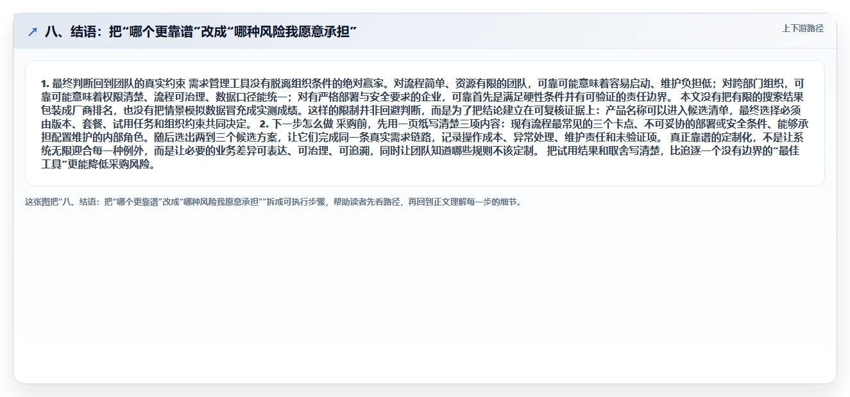Screen dimensions: 850x397
Task: Click the 上下游路径 label in the header
Action: coord(803,29)
